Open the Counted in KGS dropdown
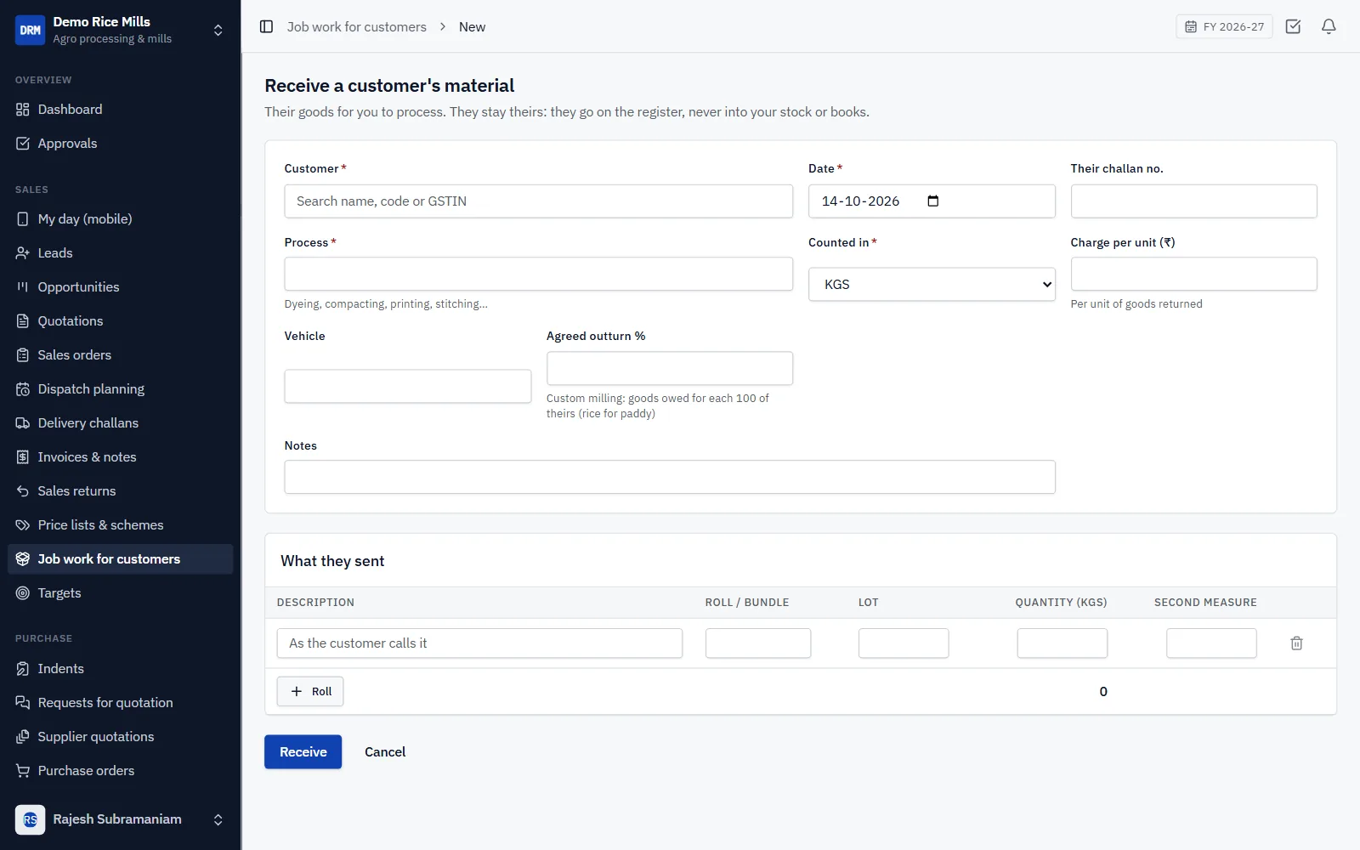This screenshot has width=1360, height=850. click(x=932, y=285)
